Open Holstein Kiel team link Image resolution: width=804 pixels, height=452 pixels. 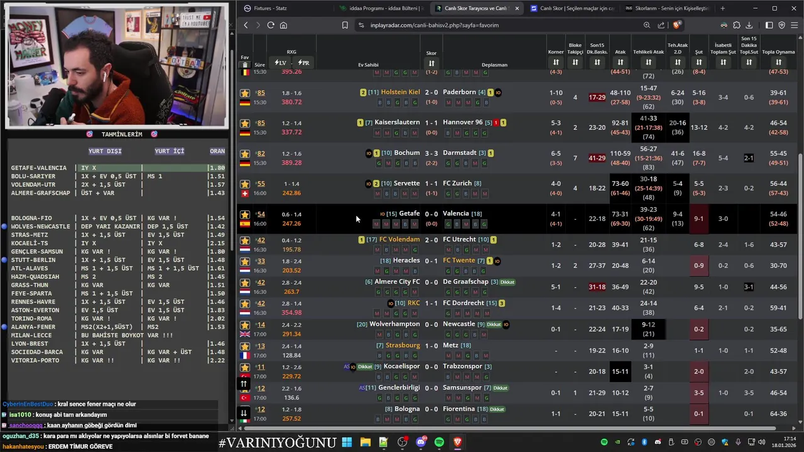400,92
